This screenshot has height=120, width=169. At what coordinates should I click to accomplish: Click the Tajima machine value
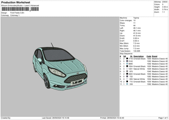tap(136, 18)
